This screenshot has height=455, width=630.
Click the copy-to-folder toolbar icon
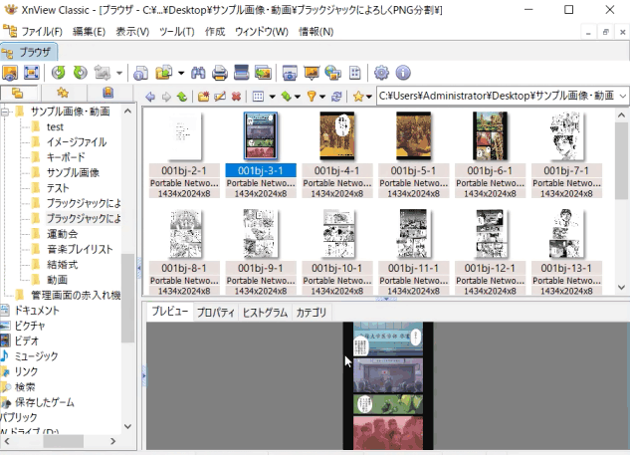point(164,73)
